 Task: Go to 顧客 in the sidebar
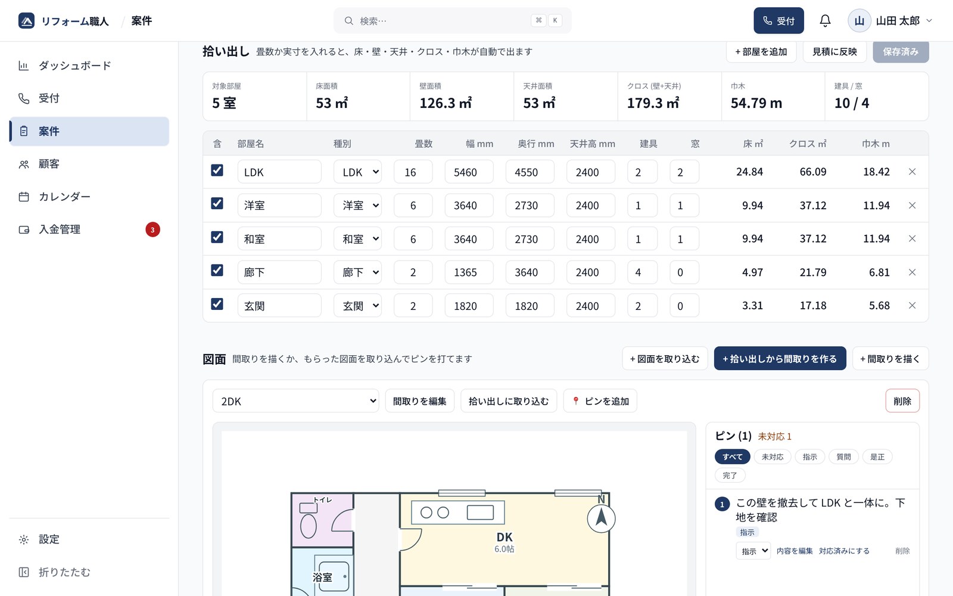(89, 164)
